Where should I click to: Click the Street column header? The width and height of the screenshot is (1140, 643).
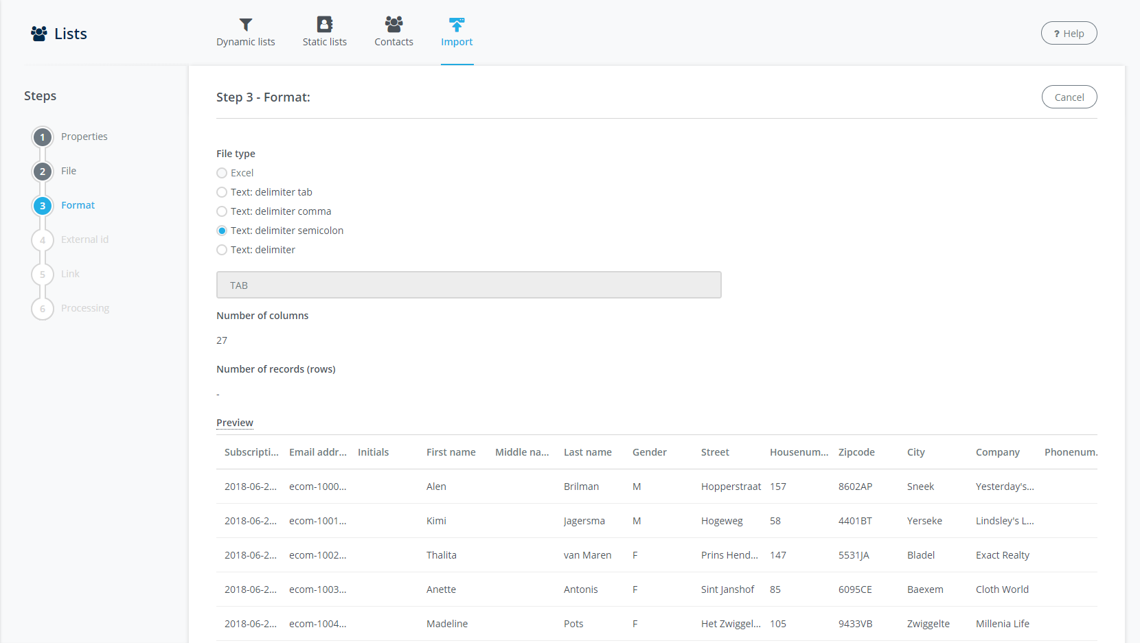click(715, 452)
